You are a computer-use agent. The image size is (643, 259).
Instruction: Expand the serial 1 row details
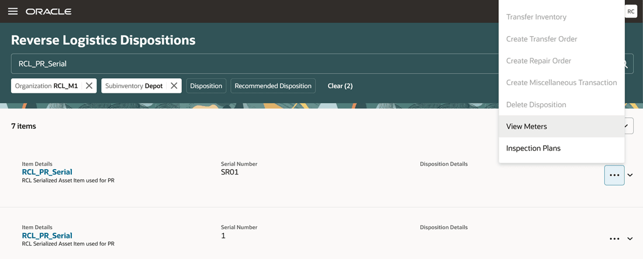(630, 239)
